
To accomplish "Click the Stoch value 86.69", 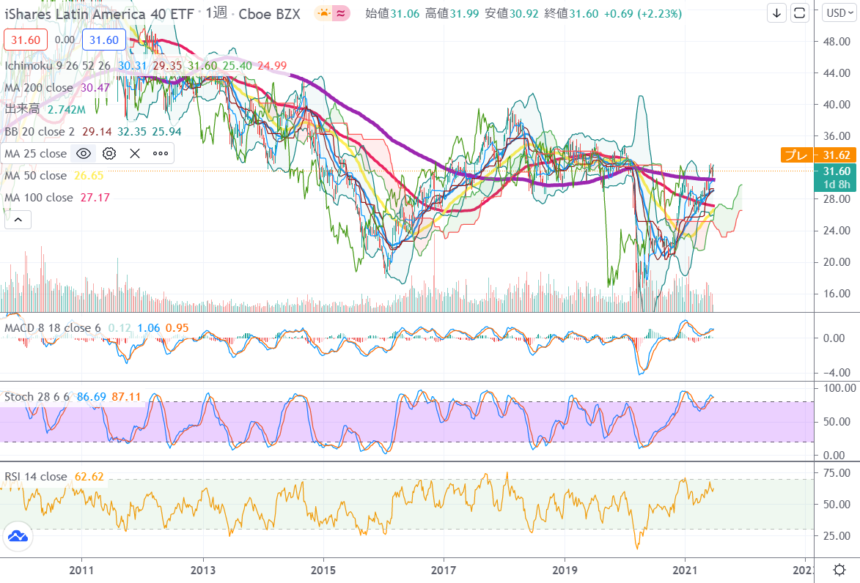I will click(92, 396).
